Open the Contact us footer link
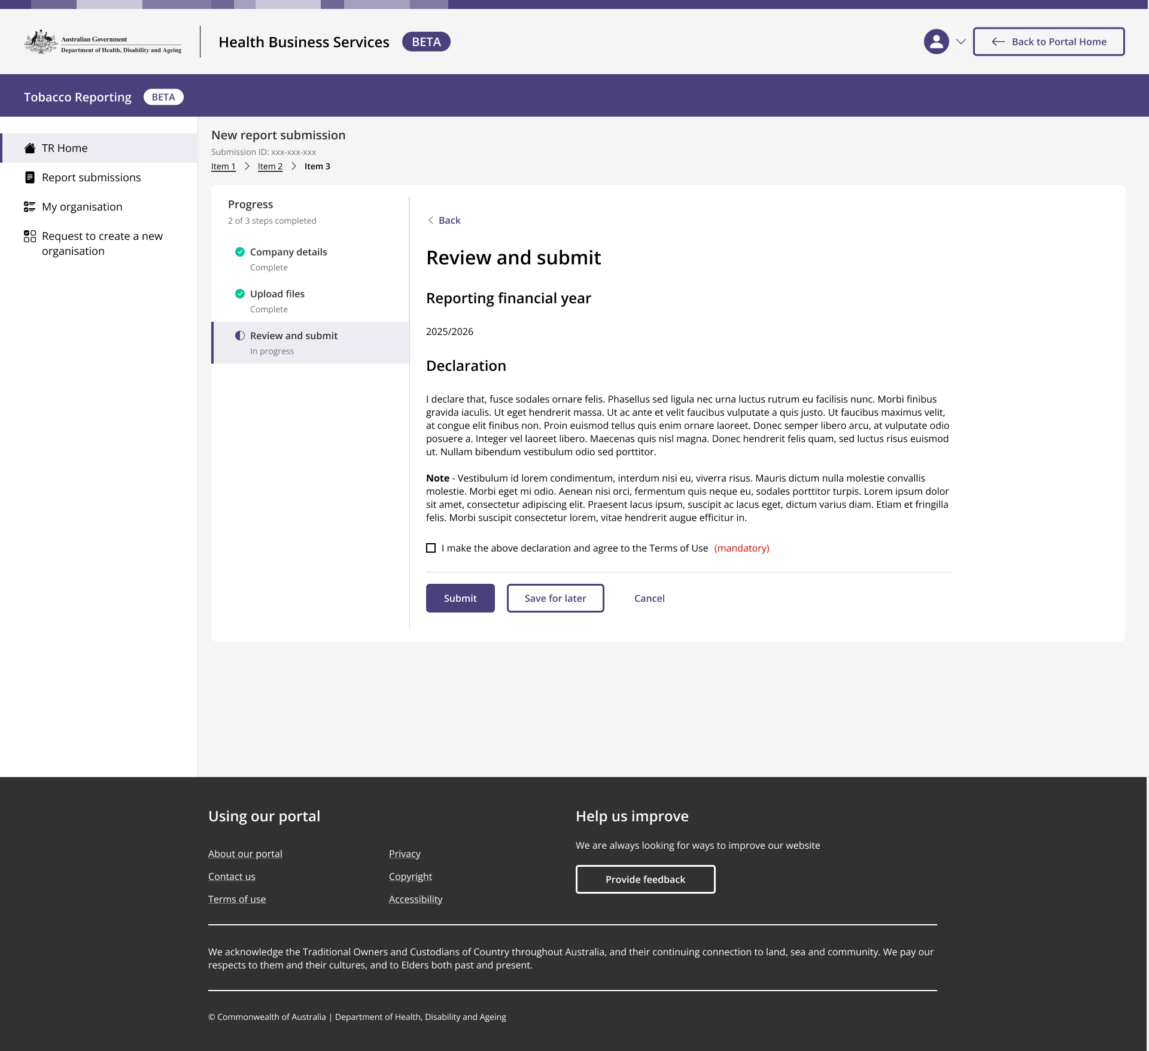Image resolution: width=1149 pixels, height=1051 pixels. [x=232, y=876]
